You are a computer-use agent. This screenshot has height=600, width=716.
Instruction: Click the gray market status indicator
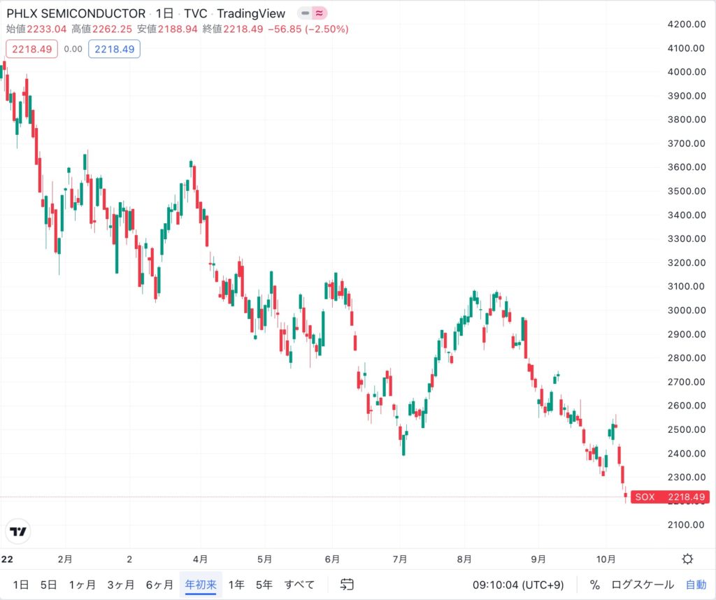point(305,13)
